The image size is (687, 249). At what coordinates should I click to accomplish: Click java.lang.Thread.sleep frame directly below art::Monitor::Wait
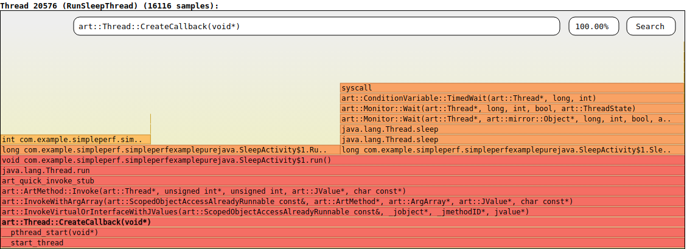point(512,129)
